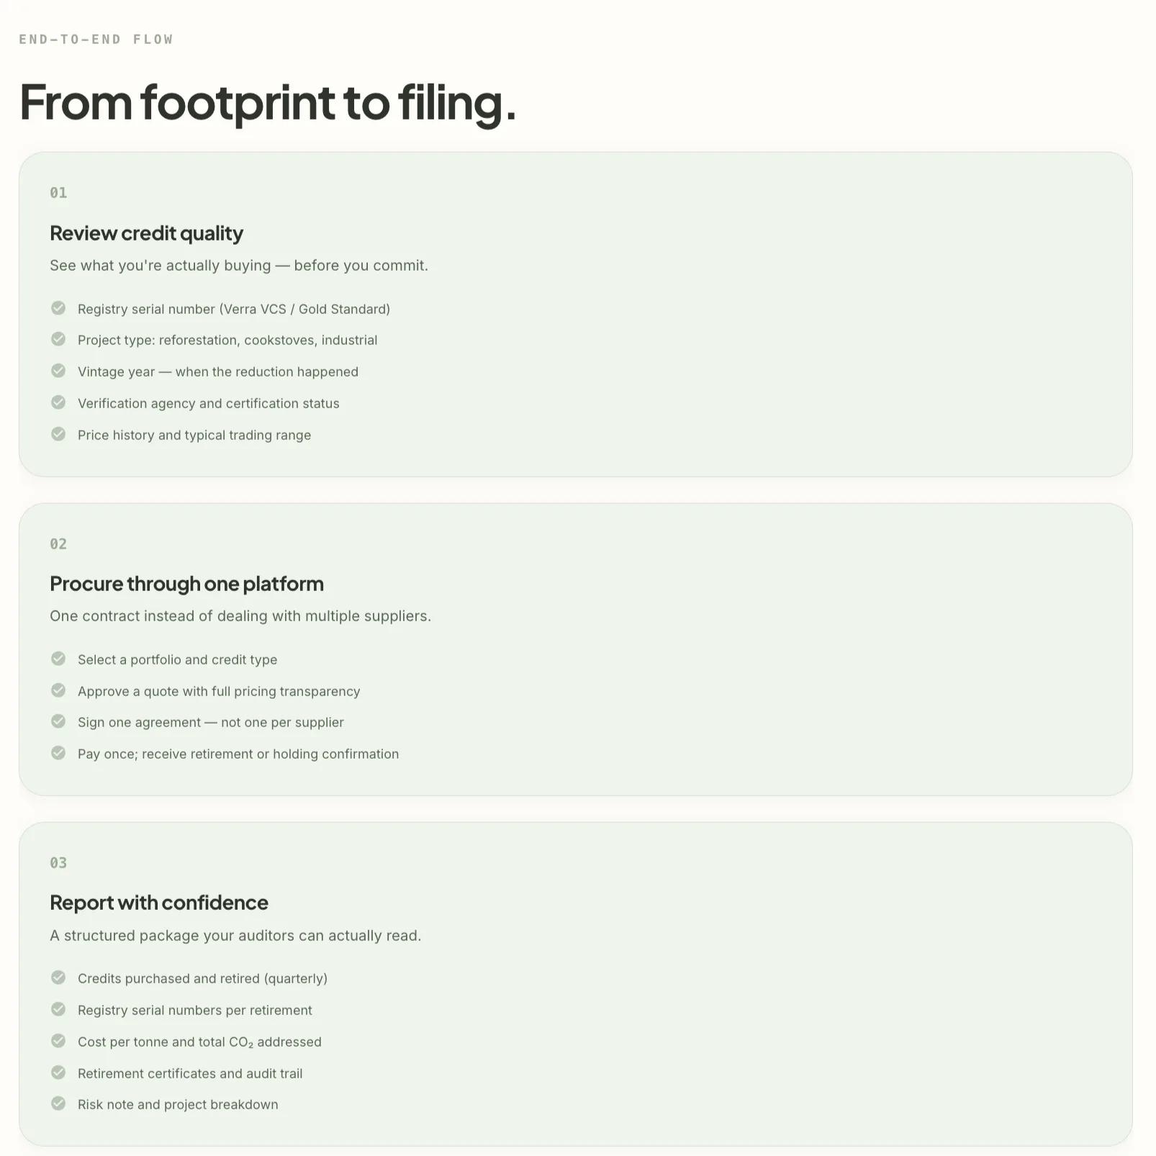
Task: Click the check icon for Verification agency
Action: [58, 402]
